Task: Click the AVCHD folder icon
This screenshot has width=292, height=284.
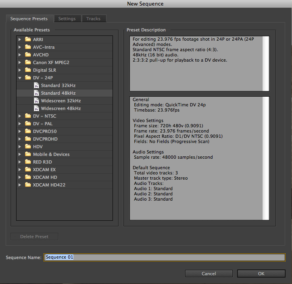Action: 28,55
